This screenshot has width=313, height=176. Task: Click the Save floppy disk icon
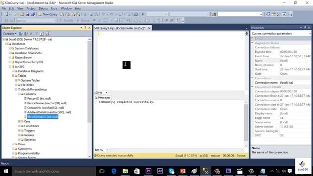click(27, 14)
